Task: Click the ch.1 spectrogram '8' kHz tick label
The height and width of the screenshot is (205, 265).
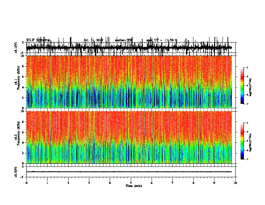Action: (23, 66)
